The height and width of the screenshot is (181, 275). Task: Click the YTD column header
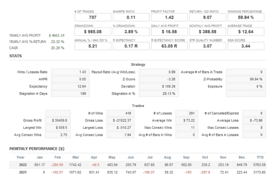(x=260, y=157)
